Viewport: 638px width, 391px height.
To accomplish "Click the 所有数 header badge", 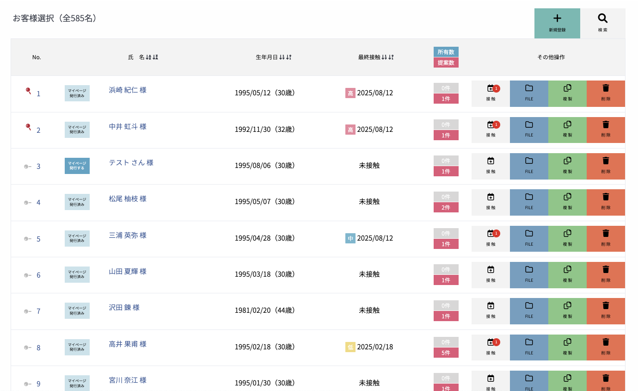I will tap(446, 52).
